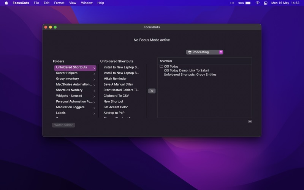Open the Edit menu
This screenshot has height=190, width=304.
click(x=46, y=3)
